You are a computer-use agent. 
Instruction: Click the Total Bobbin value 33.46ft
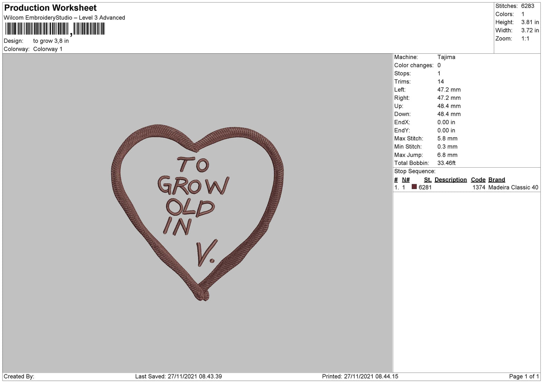(446, 163)
